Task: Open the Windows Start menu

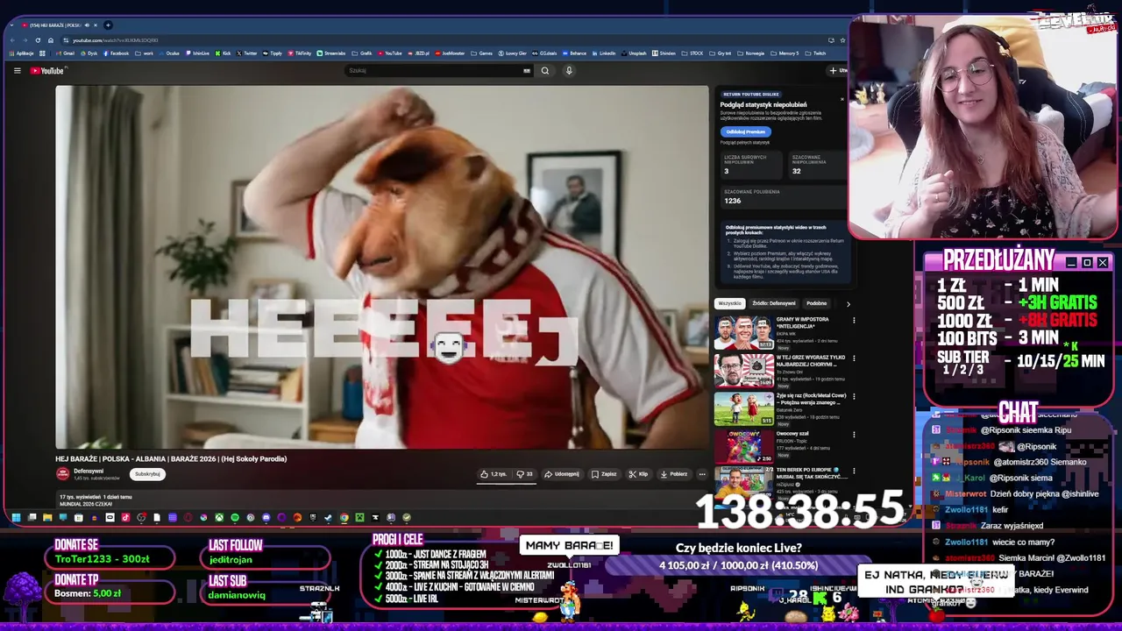Action: 15,518
